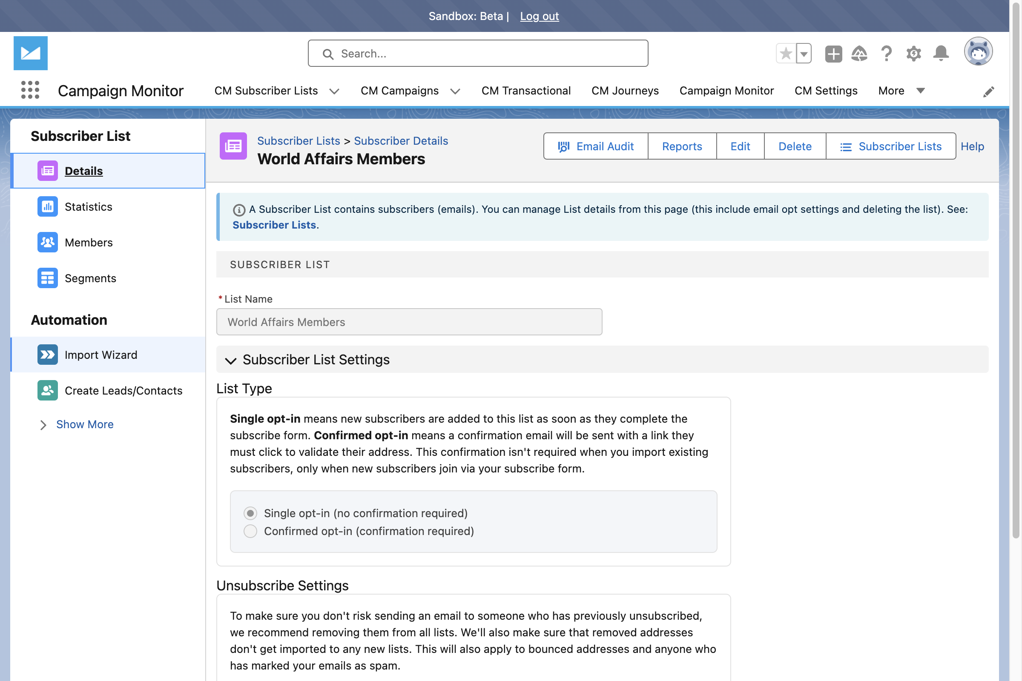
Task: Click the Create Leads/Contacts icon
Action: click(x=48, y=390)
